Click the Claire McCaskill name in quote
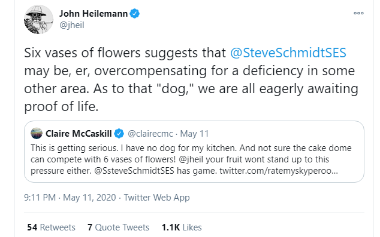This screenshot has width=380, height=237. [79, 134]
